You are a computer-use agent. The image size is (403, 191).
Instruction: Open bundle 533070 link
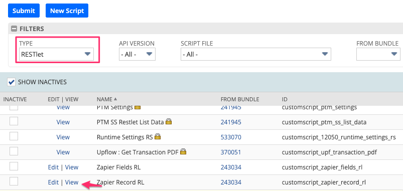(231, 137)
